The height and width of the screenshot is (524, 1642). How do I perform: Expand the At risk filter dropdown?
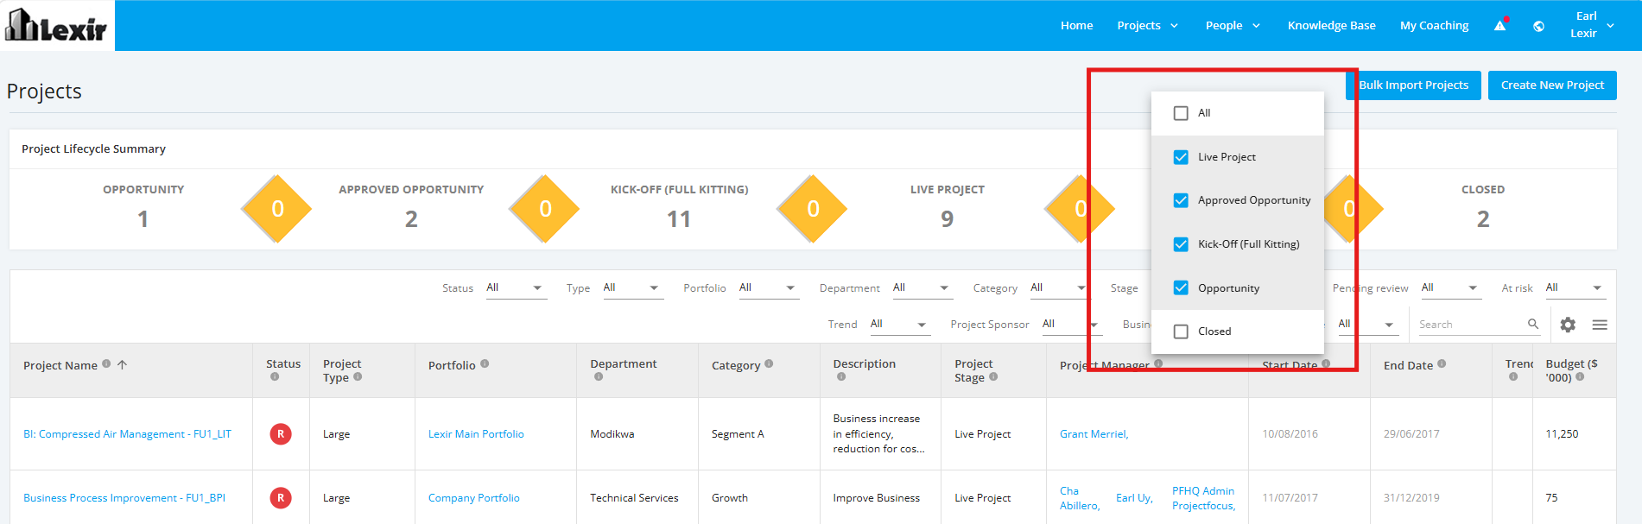[1575, 287]
